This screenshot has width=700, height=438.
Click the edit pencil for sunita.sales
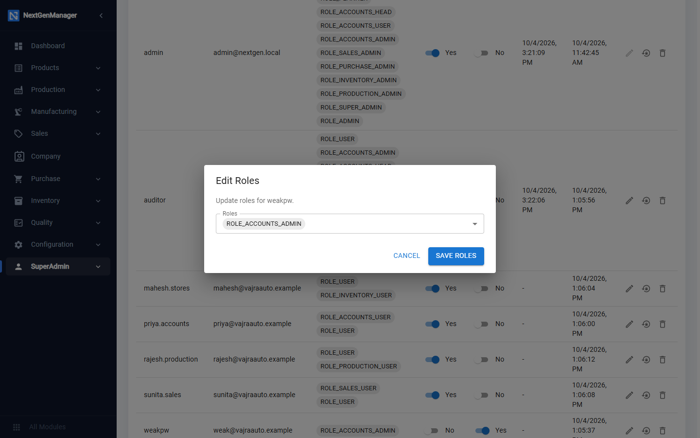click(630, 395)
